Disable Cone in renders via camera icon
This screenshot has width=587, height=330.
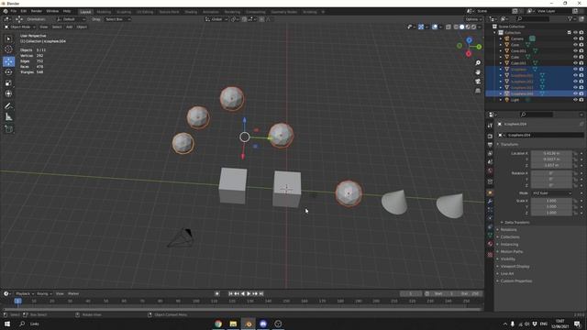[581, 45]
